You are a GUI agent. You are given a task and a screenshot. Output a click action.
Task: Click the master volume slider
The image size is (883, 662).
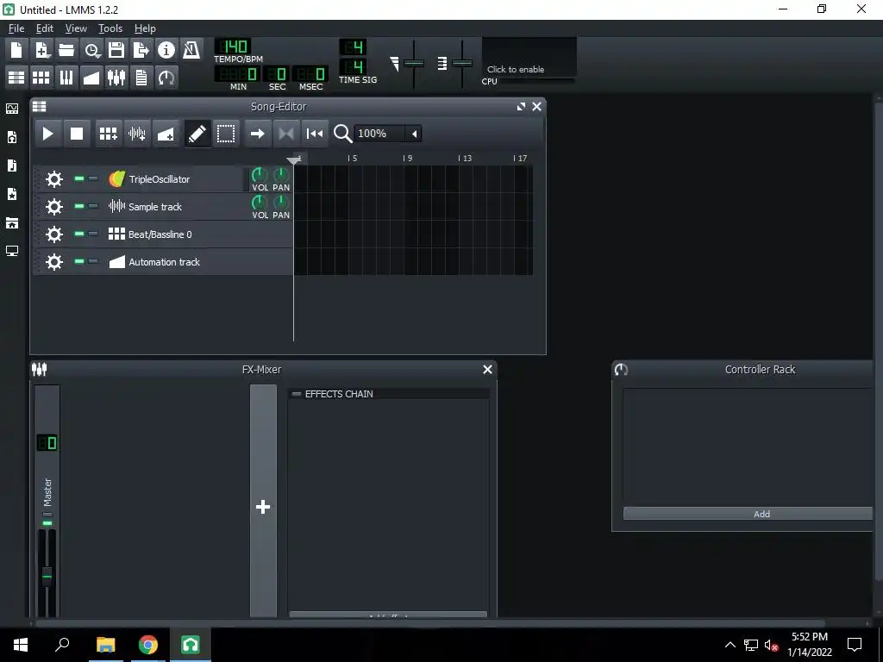[x=414, y=64]
